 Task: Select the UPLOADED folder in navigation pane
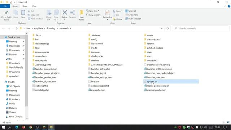point(14,72)
